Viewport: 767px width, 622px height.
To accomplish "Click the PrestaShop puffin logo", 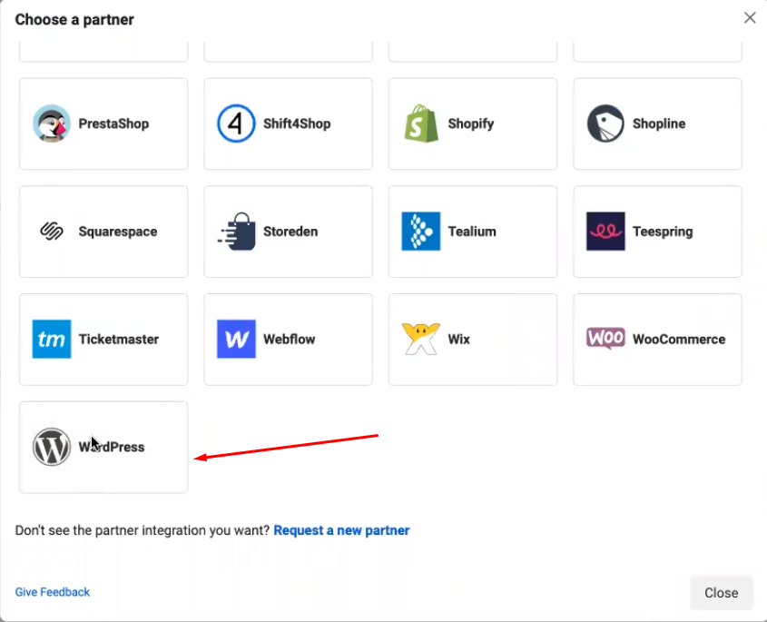I will [x=52, y=123].
